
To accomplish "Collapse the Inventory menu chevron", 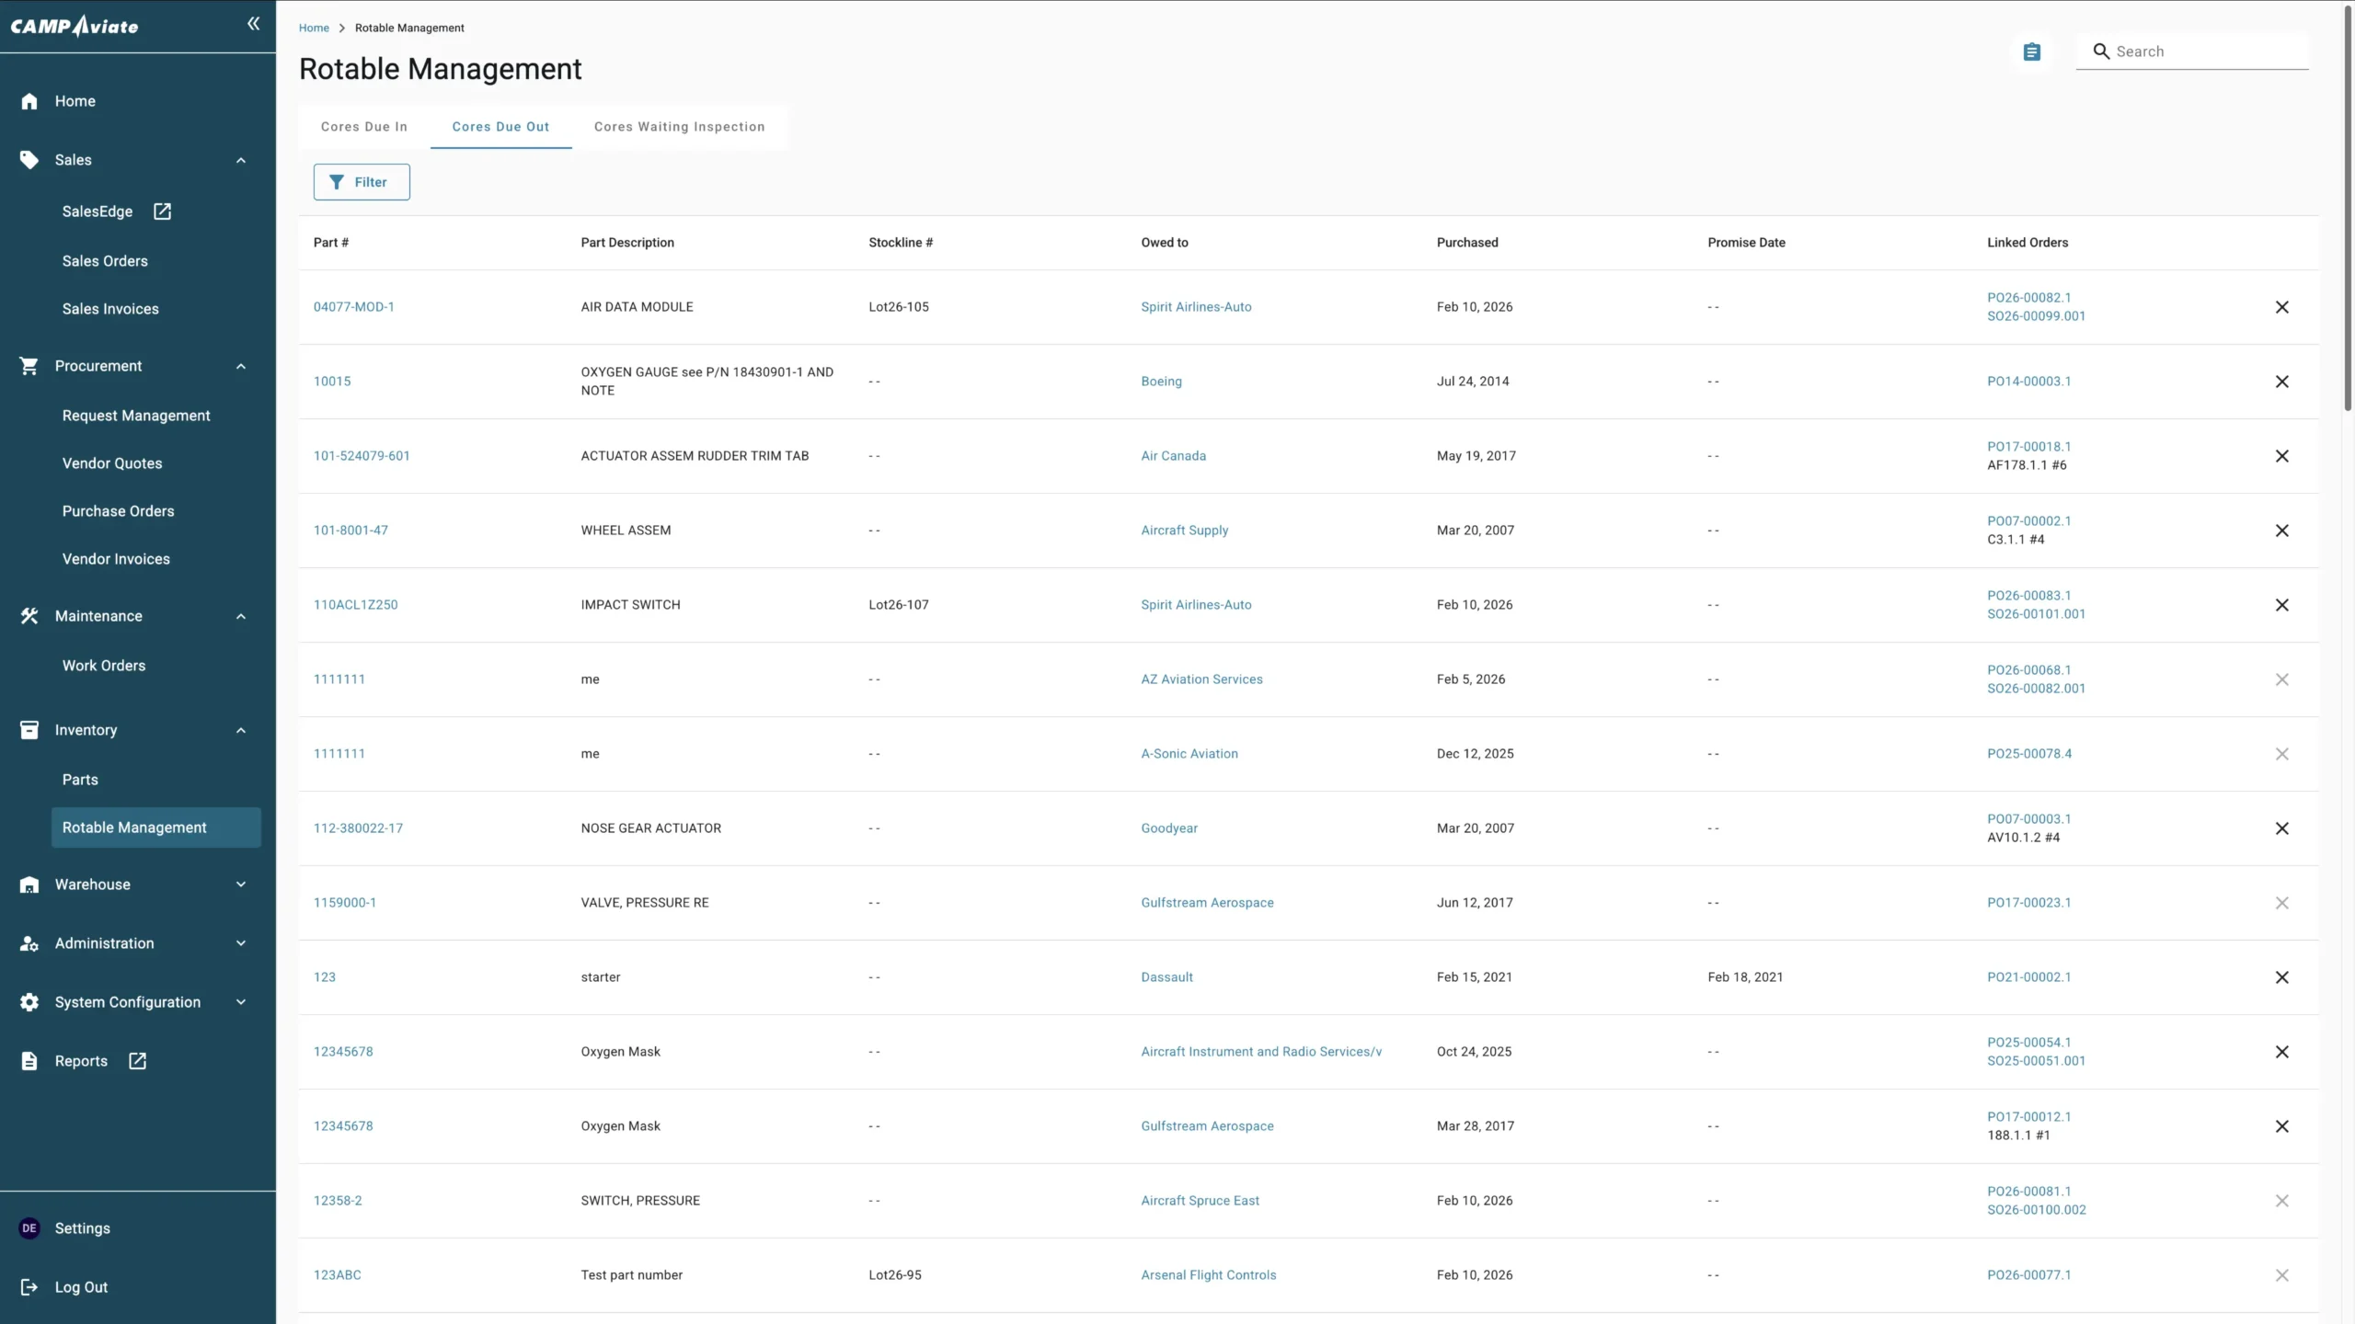I will click(x=241, y=730).
